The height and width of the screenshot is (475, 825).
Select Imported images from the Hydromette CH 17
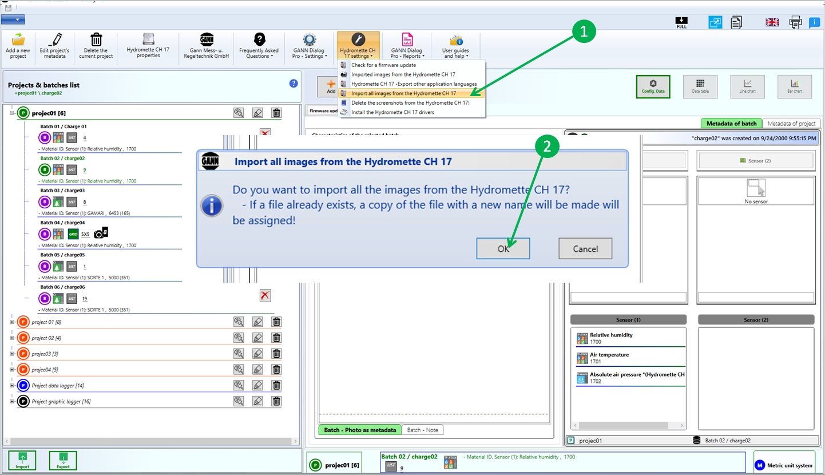pyautogui.click(x=412, y=74)
